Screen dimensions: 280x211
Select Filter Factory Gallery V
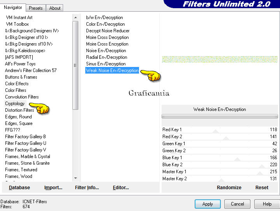(x=26, y=149)
